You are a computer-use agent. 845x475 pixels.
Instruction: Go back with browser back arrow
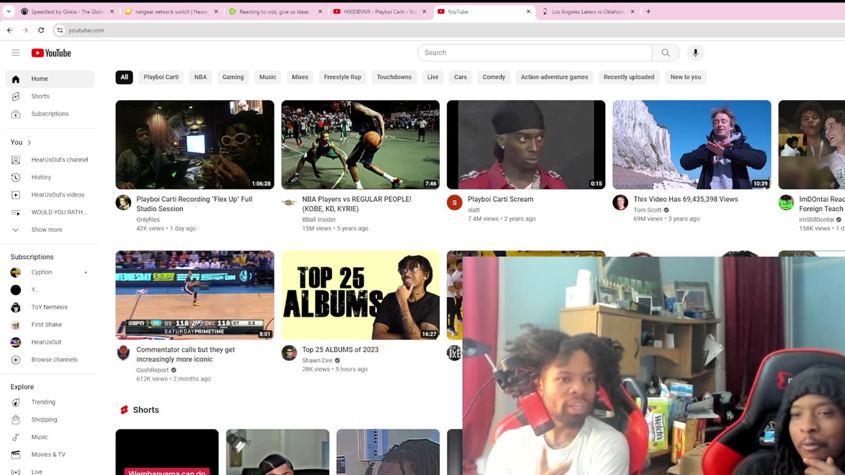pos(9,30)
